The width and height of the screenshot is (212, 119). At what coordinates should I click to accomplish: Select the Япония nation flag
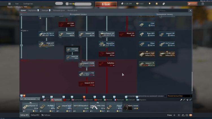point(88,100)
